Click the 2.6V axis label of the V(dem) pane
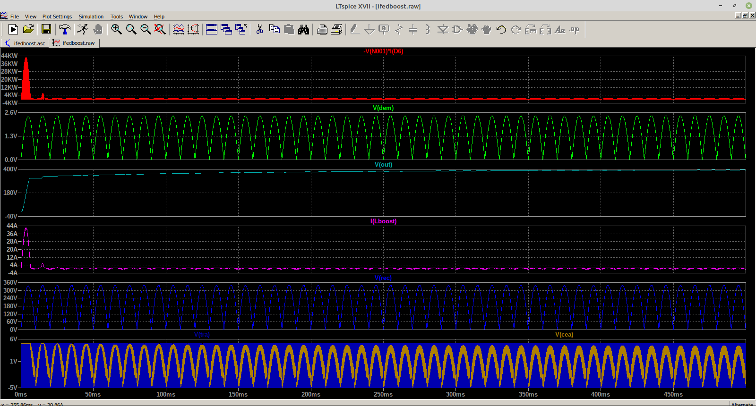This screenshot has width=756, height=406. [x=11, y=112]
